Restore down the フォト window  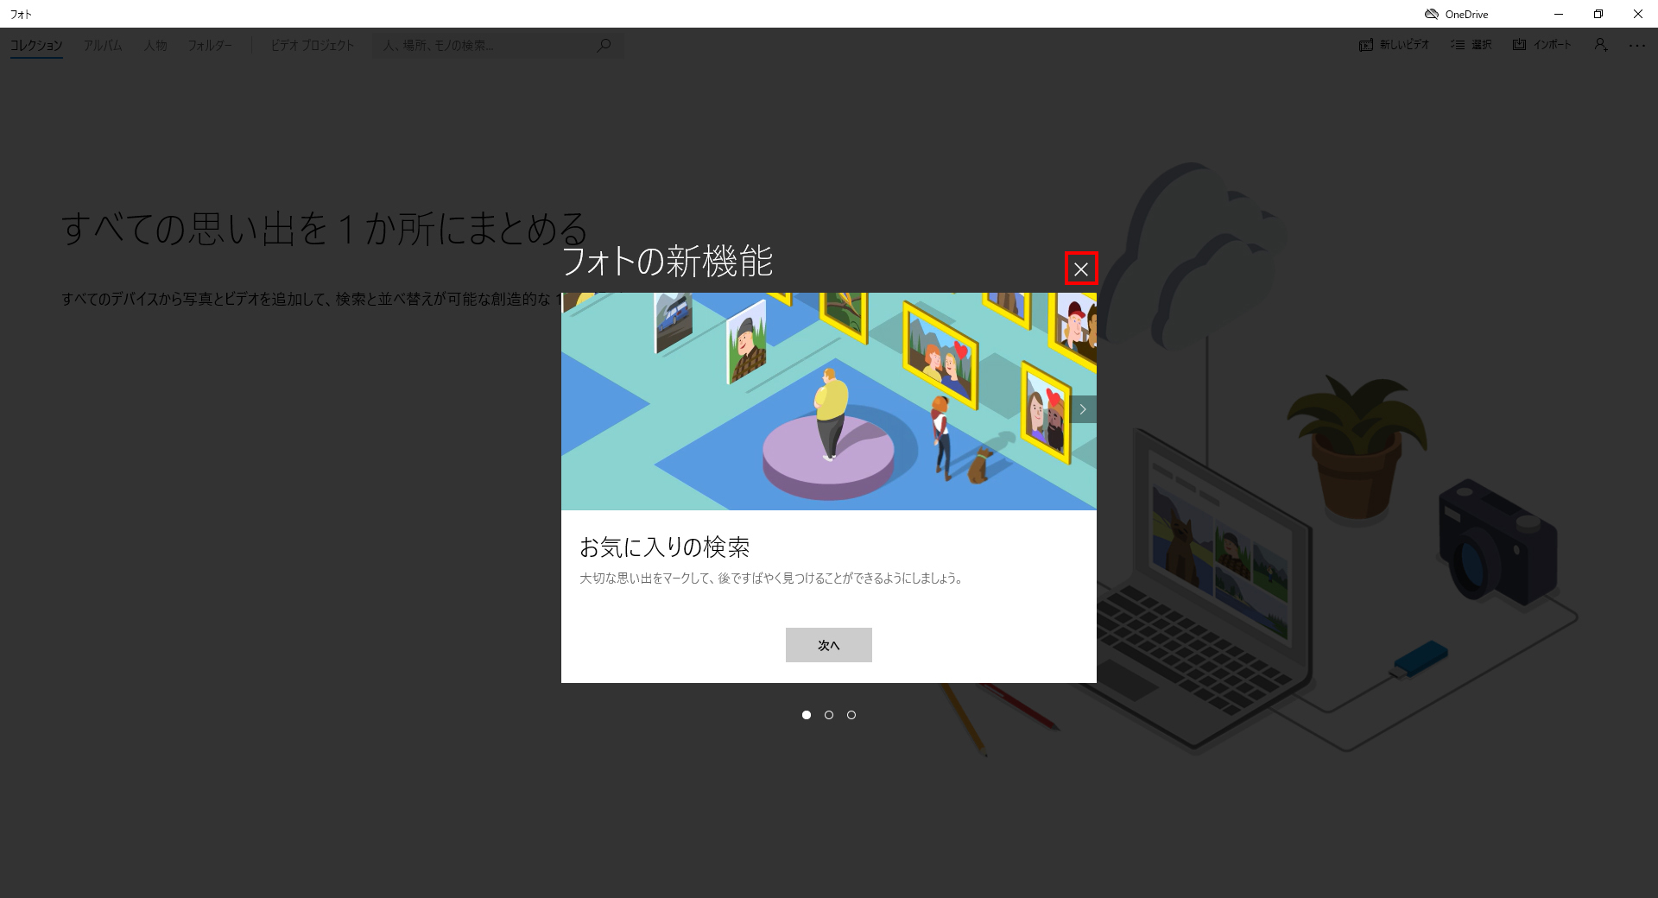[x=1598, y=14]
